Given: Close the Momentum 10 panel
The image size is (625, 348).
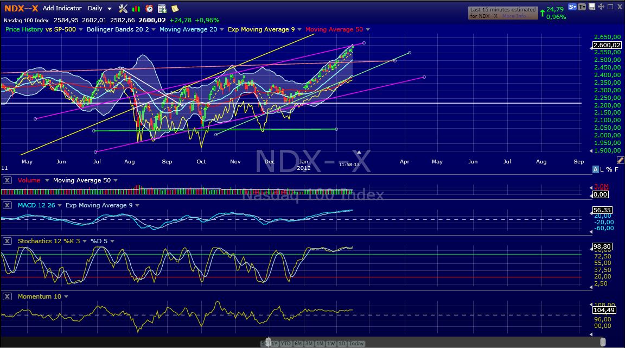Looking at the screenshot, I should [7, 296].
